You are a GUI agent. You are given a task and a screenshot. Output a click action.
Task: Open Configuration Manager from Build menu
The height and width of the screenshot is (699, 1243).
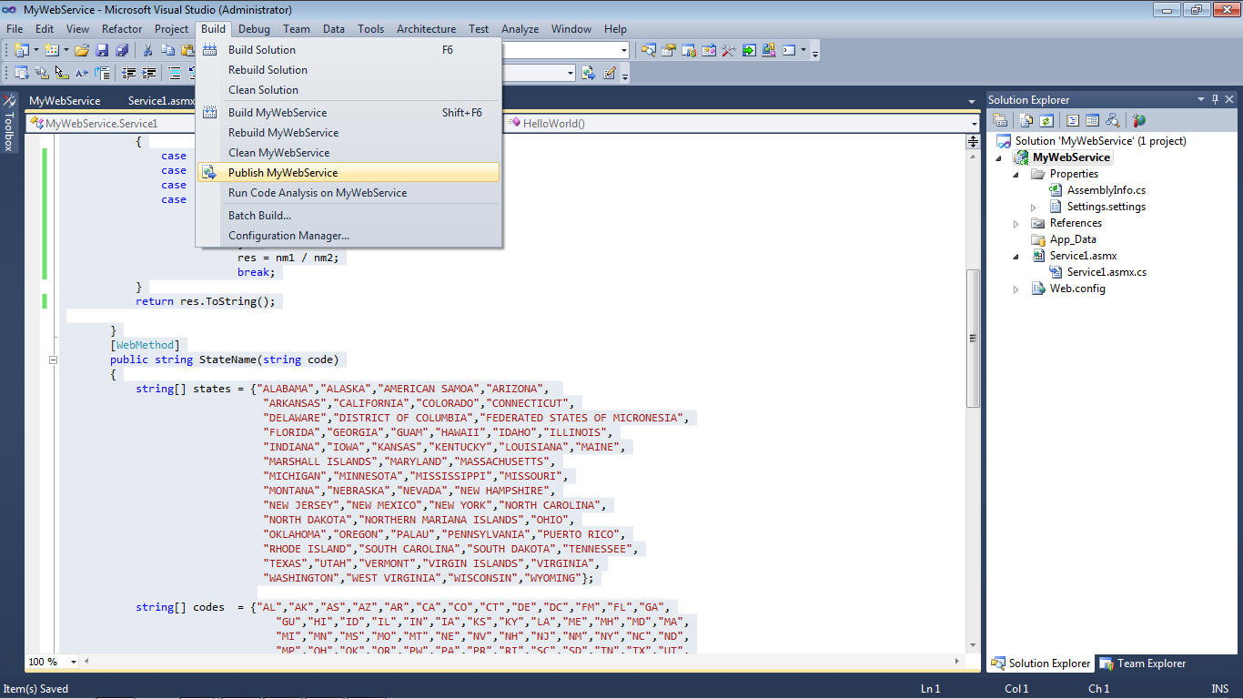coord(349,236)
